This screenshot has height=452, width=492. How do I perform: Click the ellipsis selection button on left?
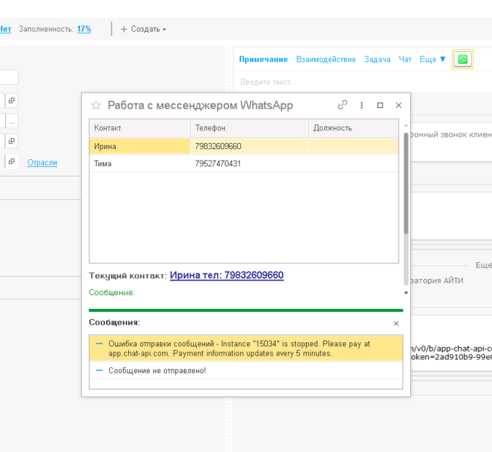(x=12, y=121)
